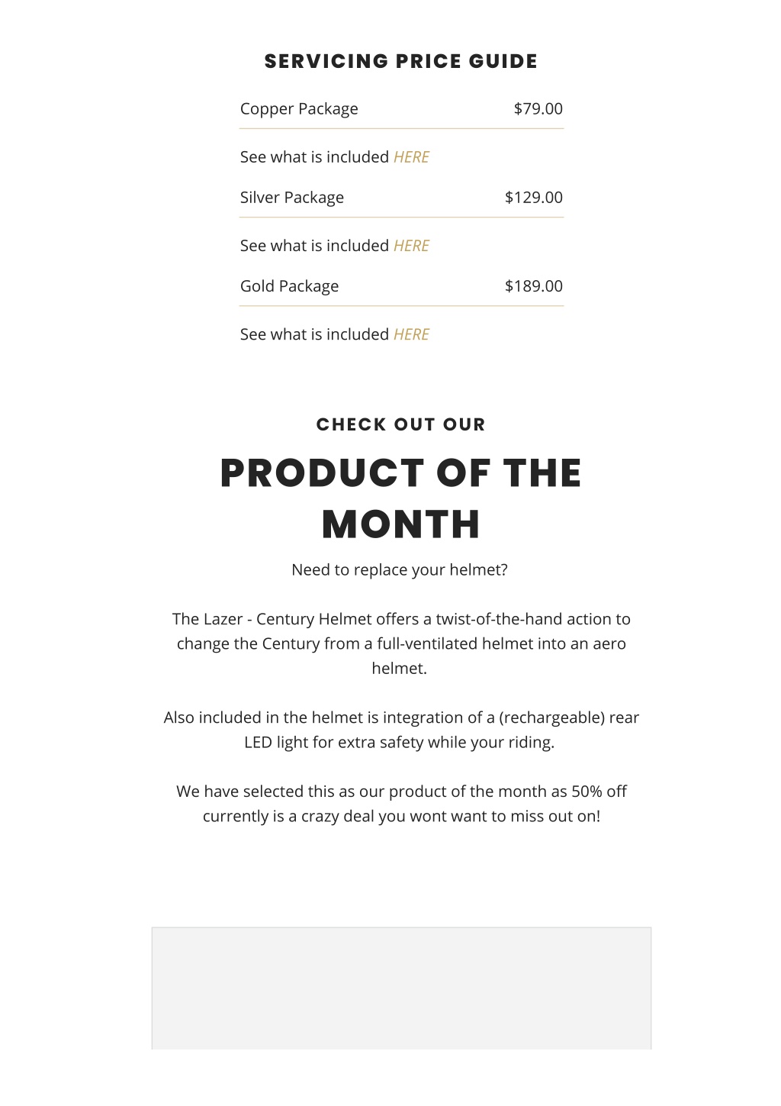Click the grey product image placeholder
781x1106 pixels.
(401, 988)
